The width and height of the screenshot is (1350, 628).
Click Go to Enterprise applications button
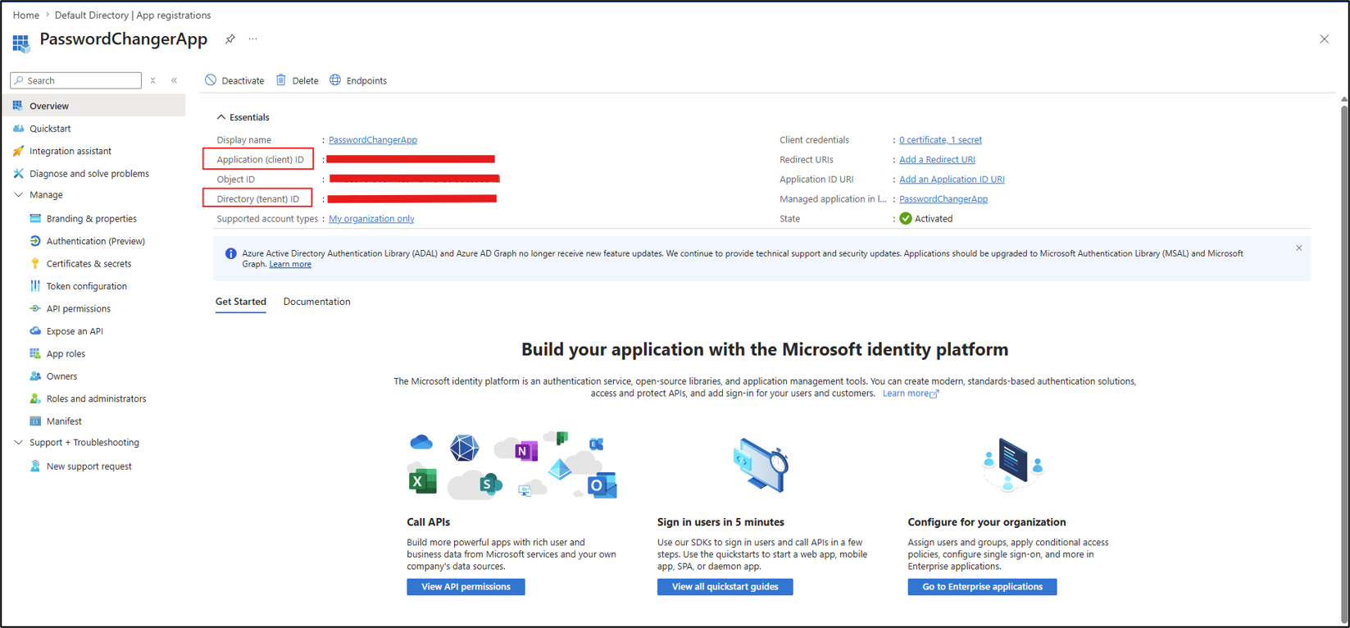pos(982,587)
